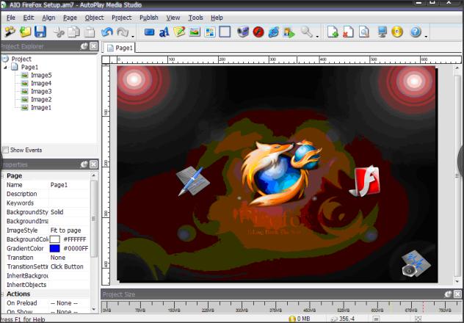Click the computer monitor icon in the toolbar

point(382,32)
